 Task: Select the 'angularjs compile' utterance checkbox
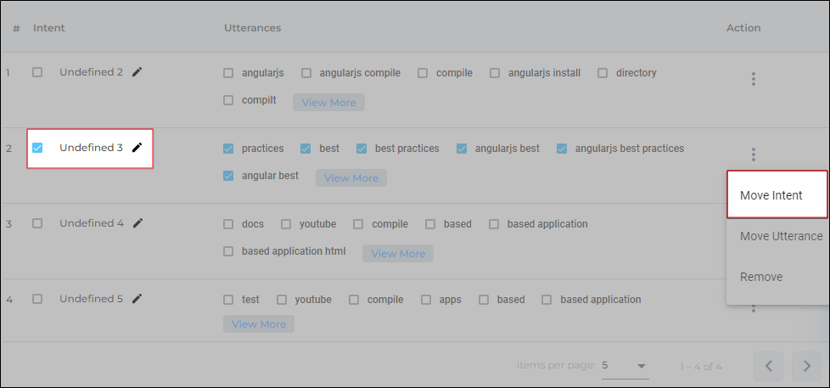coord(306,73)
